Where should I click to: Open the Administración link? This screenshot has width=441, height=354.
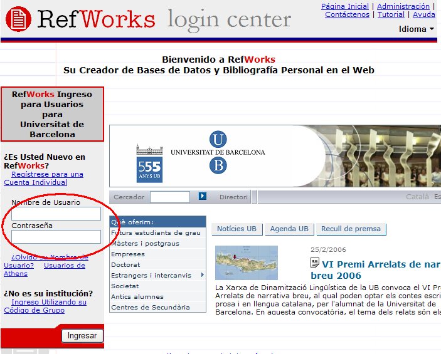pos(403,6)
